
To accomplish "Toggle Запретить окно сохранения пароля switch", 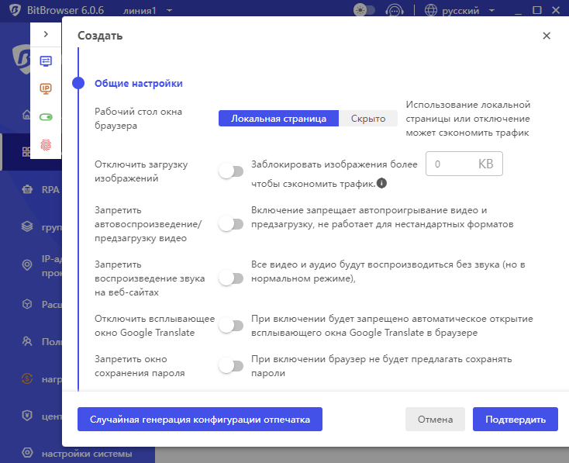I will [x=231, y=366].
